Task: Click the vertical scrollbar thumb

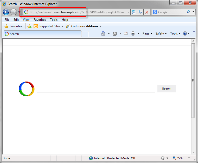Action: (193, 81)
